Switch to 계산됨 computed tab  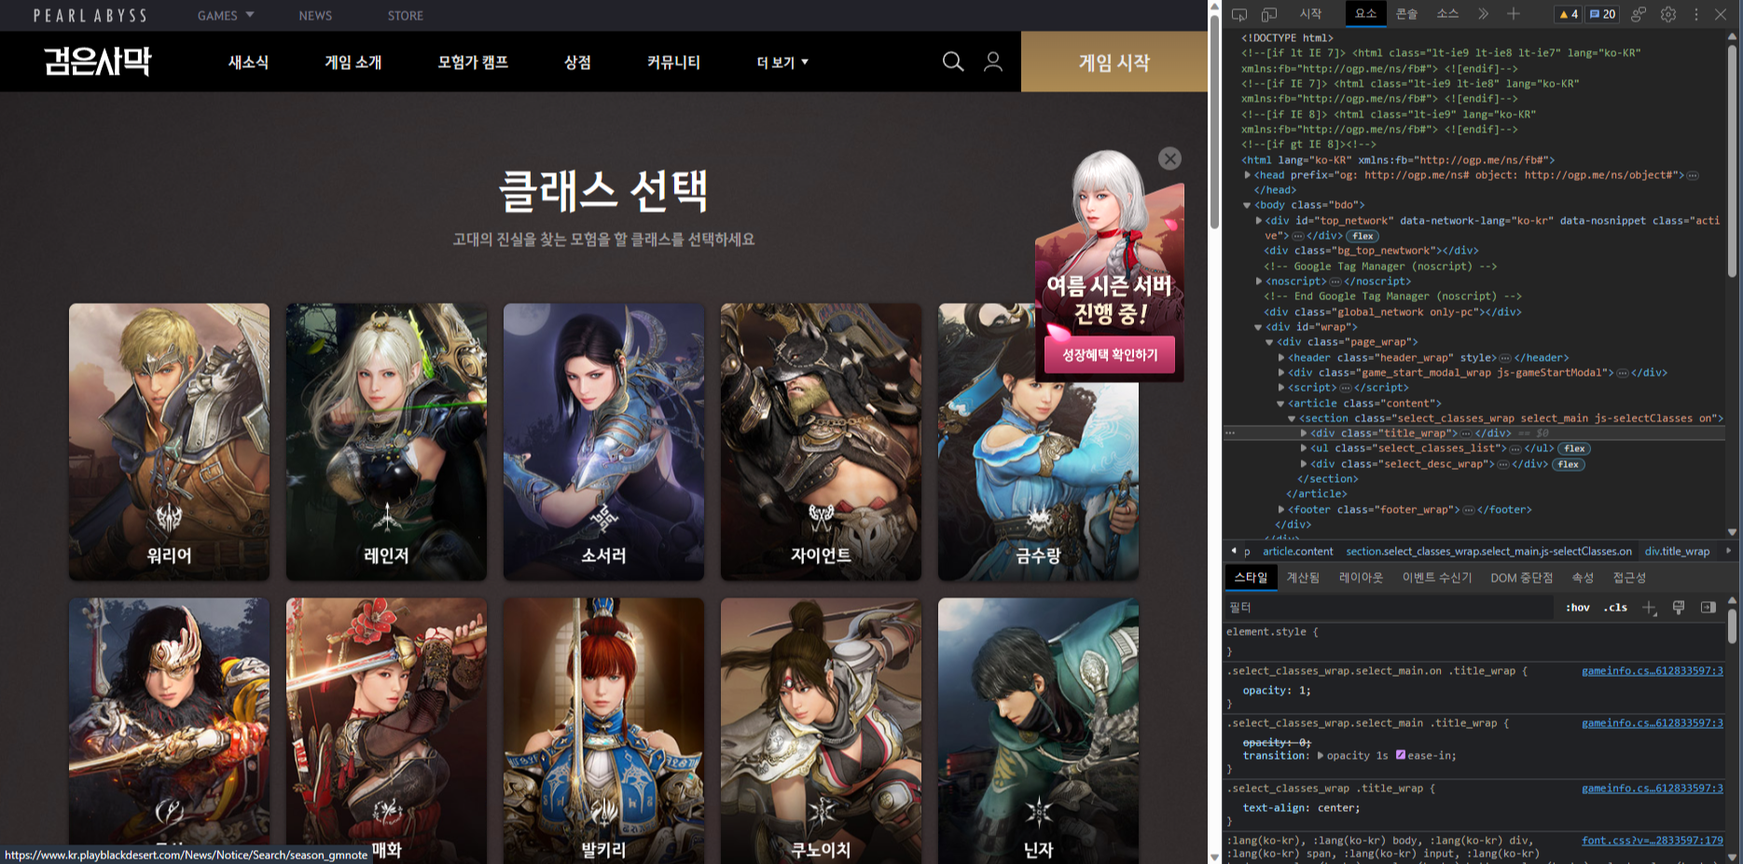[x=1303, y=578]
